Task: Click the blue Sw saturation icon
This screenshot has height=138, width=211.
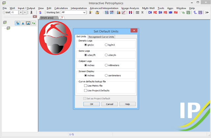Action: tap(195, 13)
